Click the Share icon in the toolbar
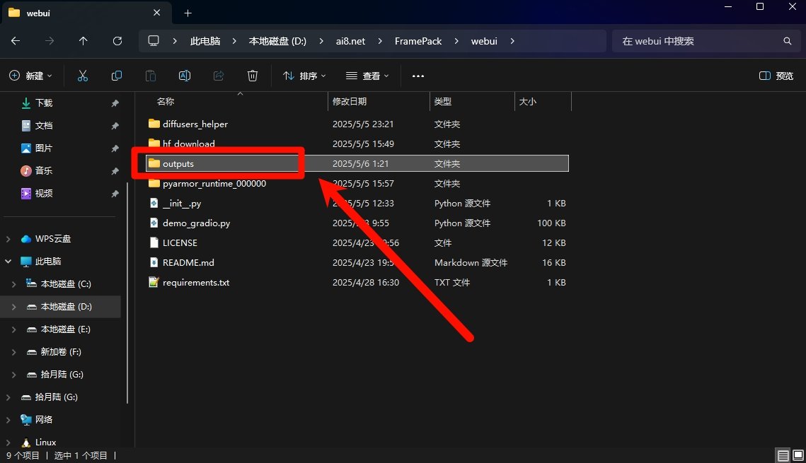Viewport: 806px width, 463px height. click(219, 76)
